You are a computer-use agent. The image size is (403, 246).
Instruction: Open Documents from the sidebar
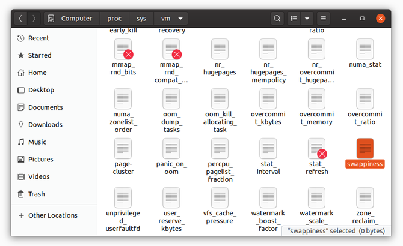pyautogui.click(x=54, y=107)
